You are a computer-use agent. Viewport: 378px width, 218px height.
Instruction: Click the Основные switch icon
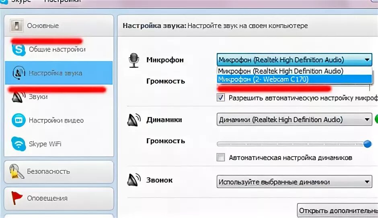16,26
